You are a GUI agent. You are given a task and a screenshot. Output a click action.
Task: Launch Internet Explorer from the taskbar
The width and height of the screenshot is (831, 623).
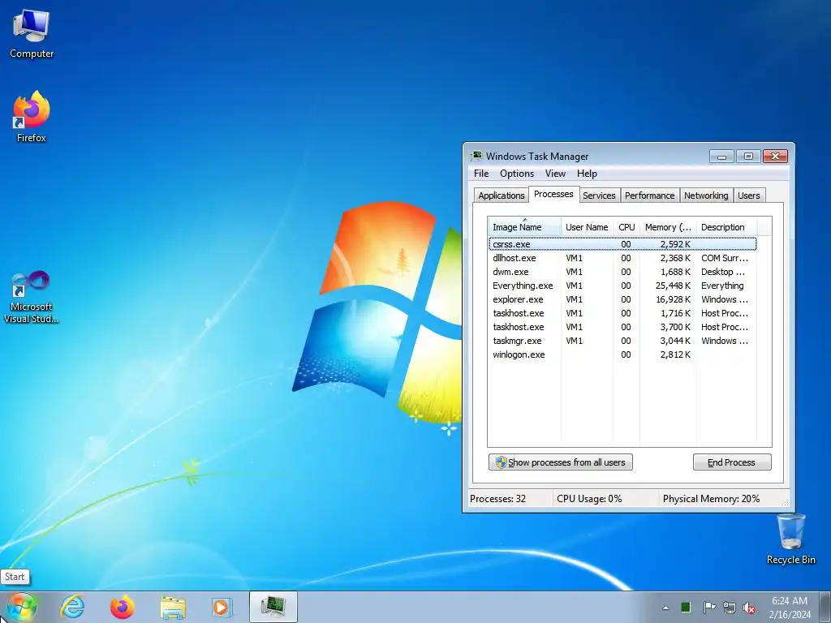click(x=72, y=607)
